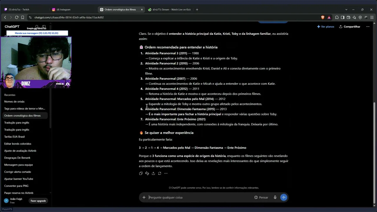The height and width of the screenshot is (212, 377).
Task: Open a new browser tab
Action: [x=197, y=9]
